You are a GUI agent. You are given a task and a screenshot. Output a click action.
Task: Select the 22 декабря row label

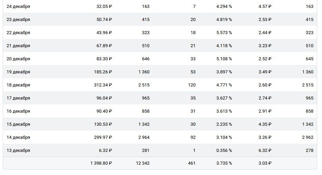click(x=18, y=33)
